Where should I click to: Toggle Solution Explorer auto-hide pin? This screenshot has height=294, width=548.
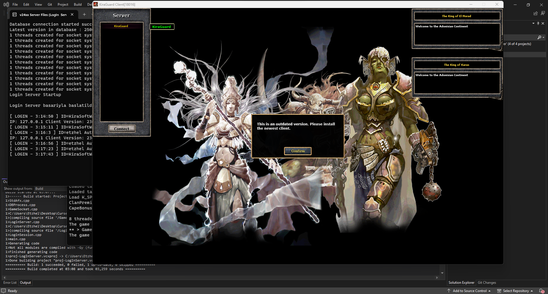click(x=538, y=23)
